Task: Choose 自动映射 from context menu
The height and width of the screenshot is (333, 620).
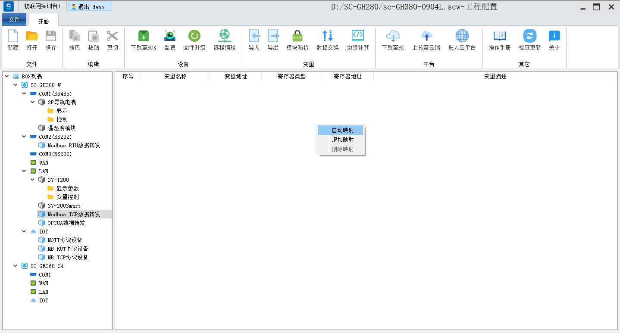Action: click(x=342, y=130)
